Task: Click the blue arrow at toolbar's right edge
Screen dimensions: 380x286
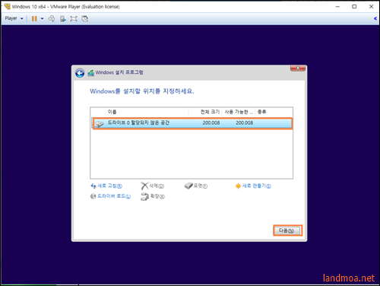Action: point(375,18)
